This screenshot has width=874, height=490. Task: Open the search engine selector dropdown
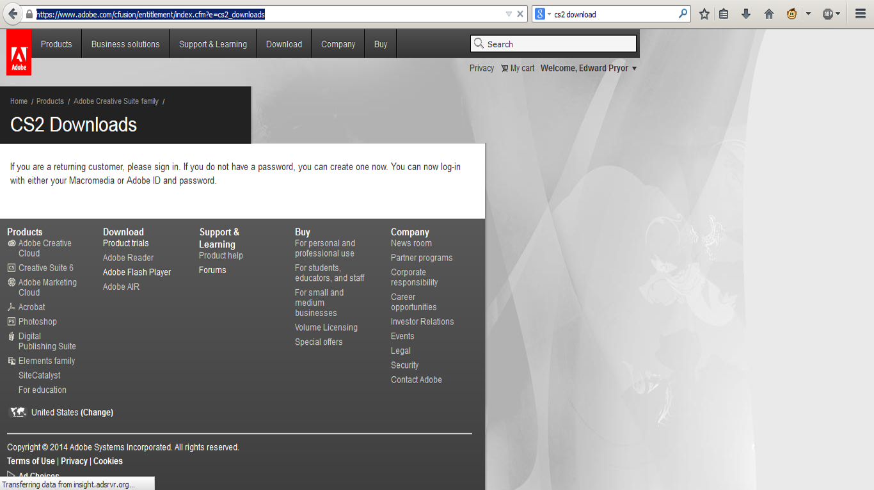549,14
